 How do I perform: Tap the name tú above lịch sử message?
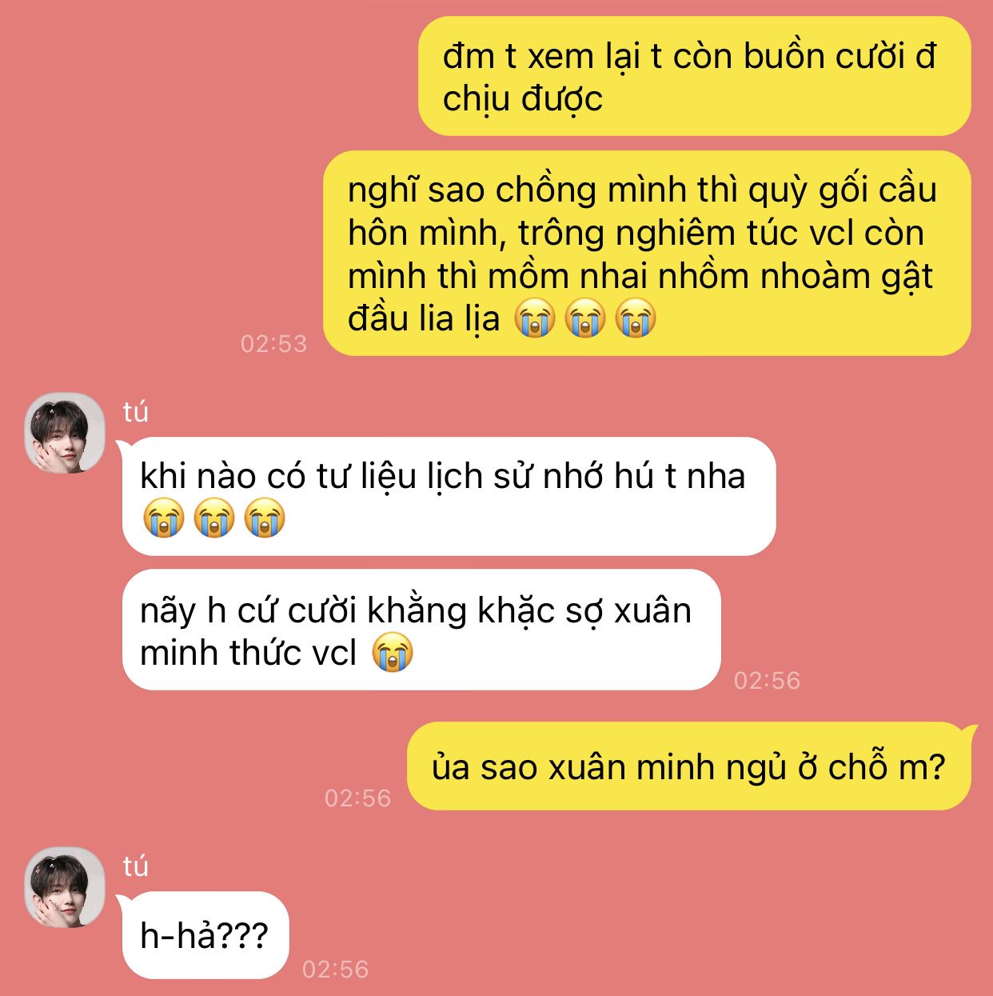[x=135, y=412]
